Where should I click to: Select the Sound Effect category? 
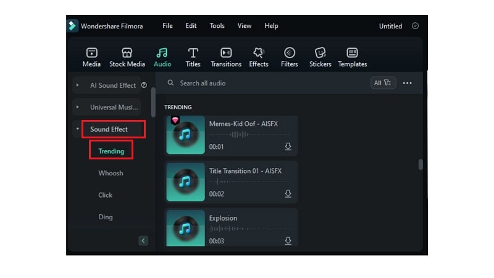(109, 129)
